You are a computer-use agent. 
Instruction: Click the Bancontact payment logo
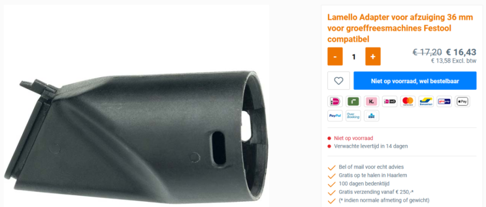pos(426,101)
